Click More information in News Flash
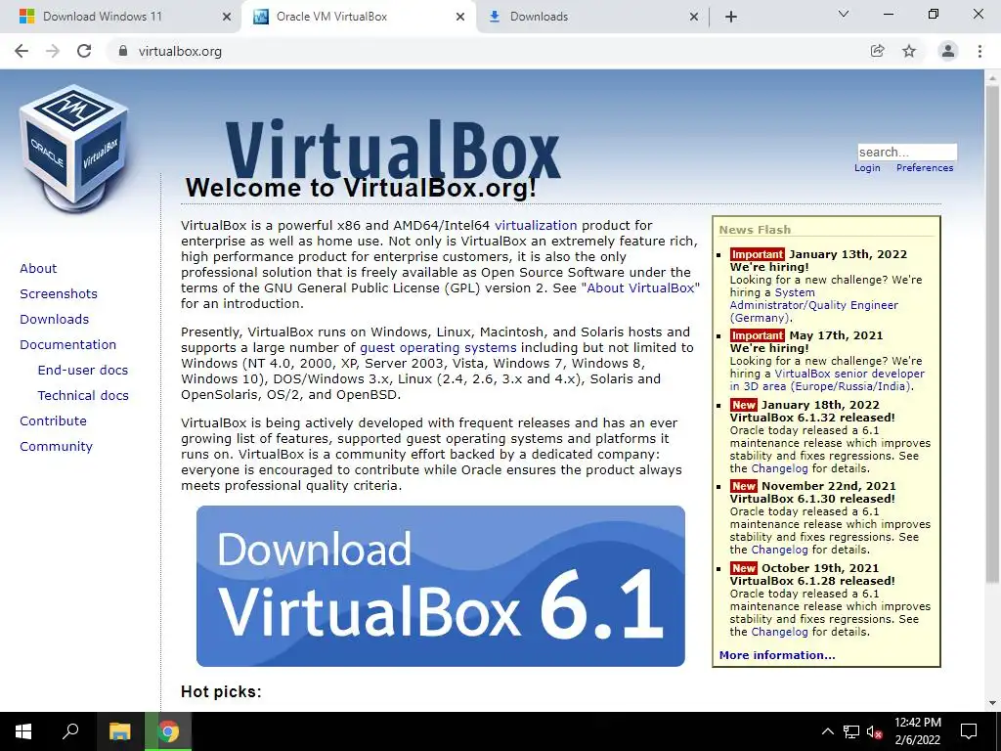This screenshot has width=1001, height=751. click(777, 655)
